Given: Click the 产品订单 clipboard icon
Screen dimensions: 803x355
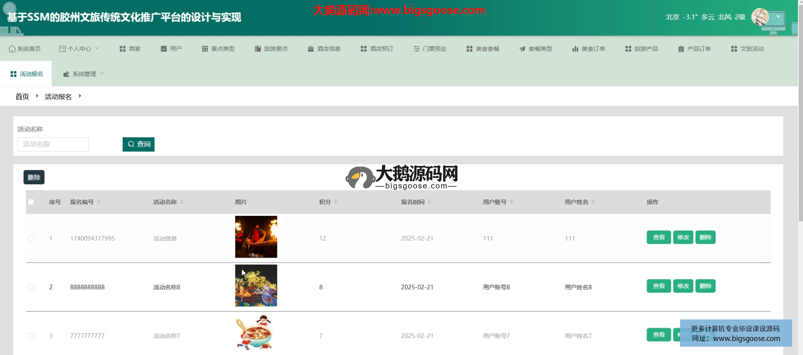Looking at the screenshot, I should (x=681, y=49).
